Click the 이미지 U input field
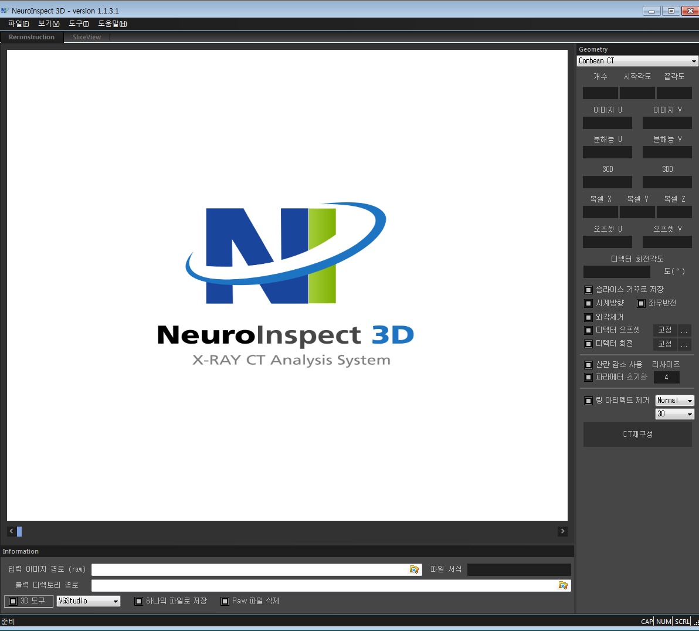The height and width of the screenshot is (631, 699). tap(607, 123)
